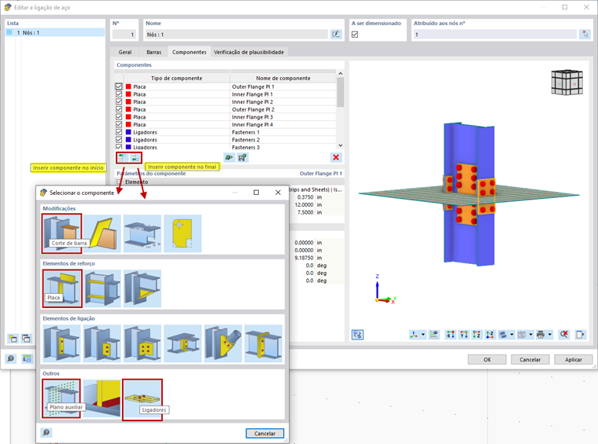Click the detach preview window icon

point(580,335)
